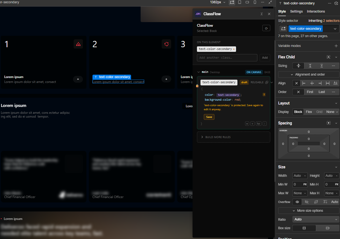Viewport: 340px width, 239px height.
Task: Click the refresh button in ClassFlow
Action: [x=266, y=28]
